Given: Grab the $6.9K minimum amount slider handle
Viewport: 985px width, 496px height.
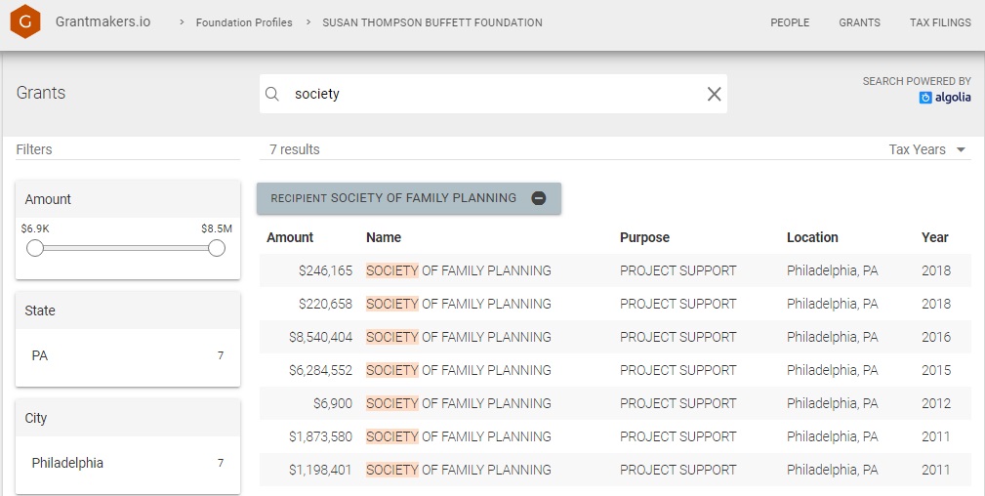Looking at the screenshot, I should tap(35, 248).
